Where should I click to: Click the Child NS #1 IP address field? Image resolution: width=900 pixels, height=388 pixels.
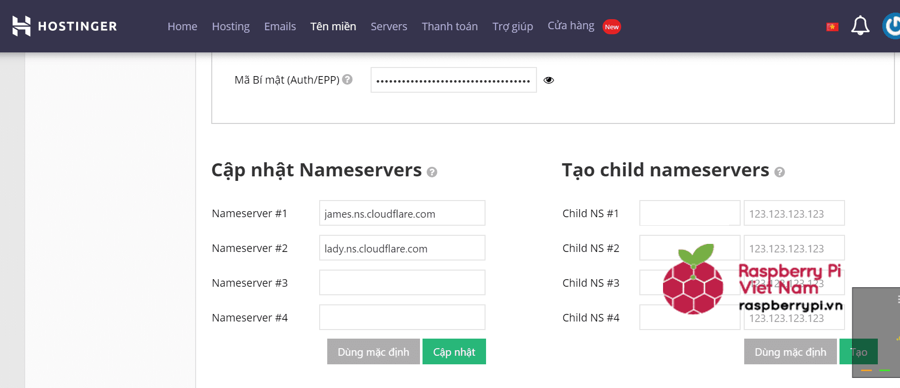(x=794, y=214)
